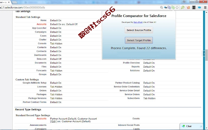
Task: Click the Salesforce URL address bar
Action: coord(80,7)
